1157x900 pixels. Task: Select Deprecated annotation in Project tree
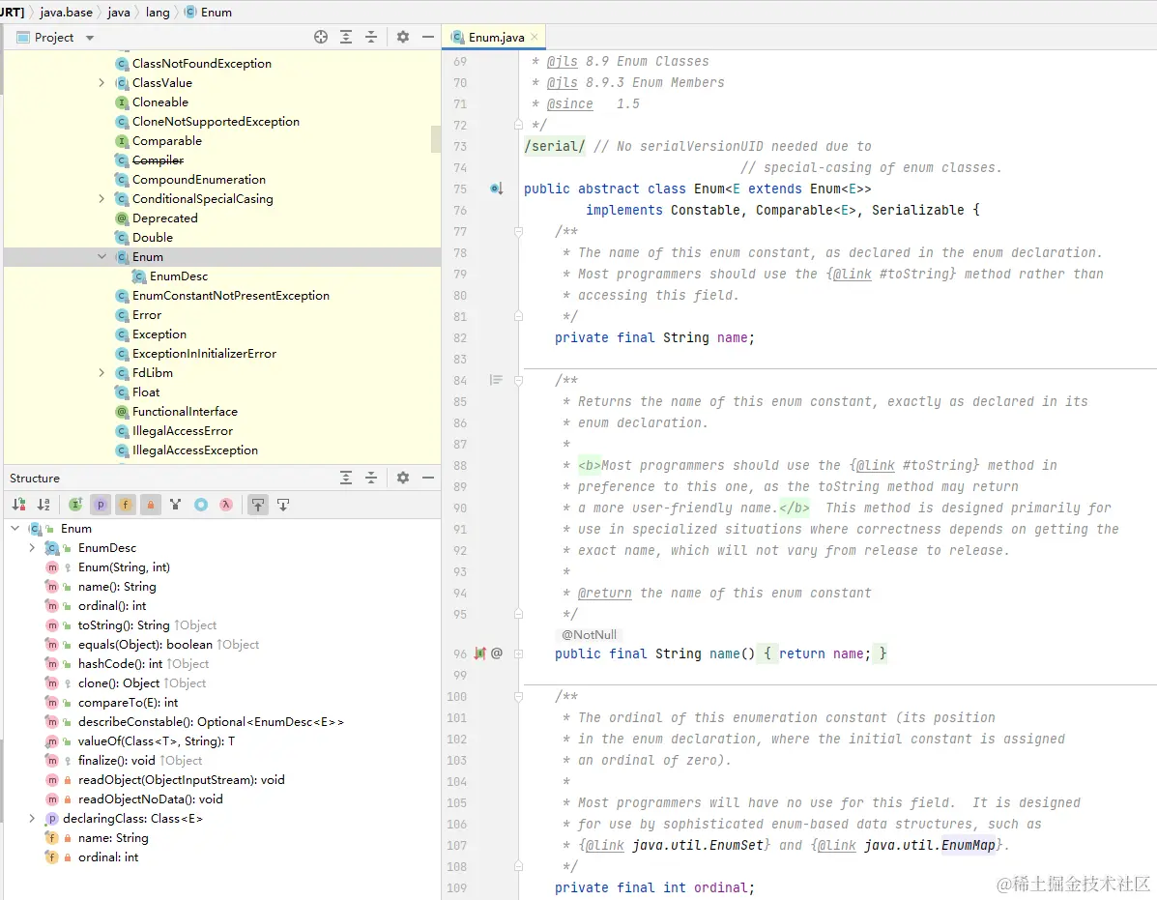(x=164, y=218)
